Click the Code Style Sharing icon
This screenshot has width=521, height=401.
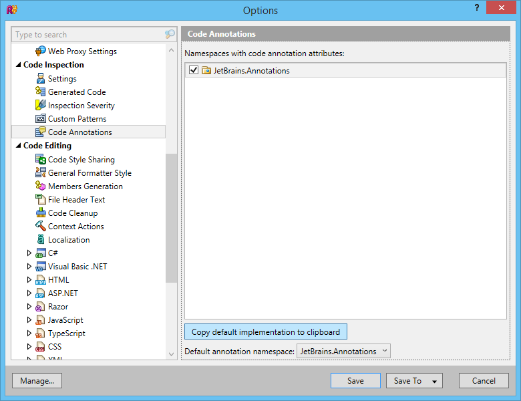tap(41, 159)
